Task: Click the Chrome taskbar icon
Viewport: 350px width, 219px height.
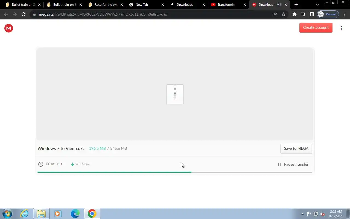Action: [92, 214]
